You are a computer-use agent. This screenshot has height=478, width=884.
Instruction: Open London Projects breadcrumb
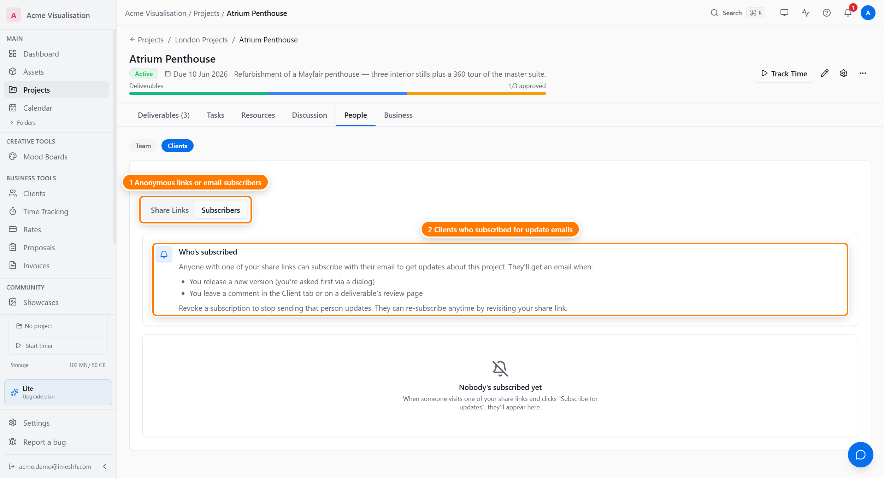(201, 40)
